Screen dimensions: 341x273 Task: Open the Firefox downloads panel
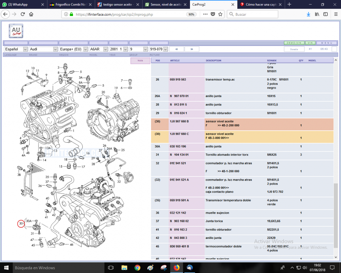tap(308, 14)
